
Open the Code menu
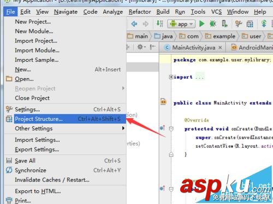tap(90, 12)
